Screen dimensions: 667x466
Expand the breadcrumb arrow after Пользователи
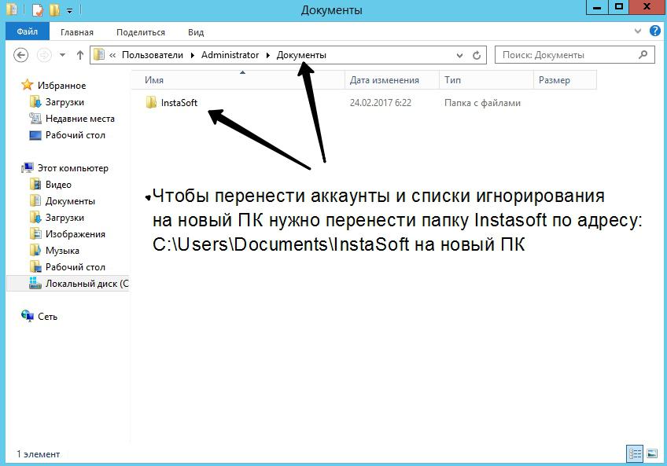(192, 55)
